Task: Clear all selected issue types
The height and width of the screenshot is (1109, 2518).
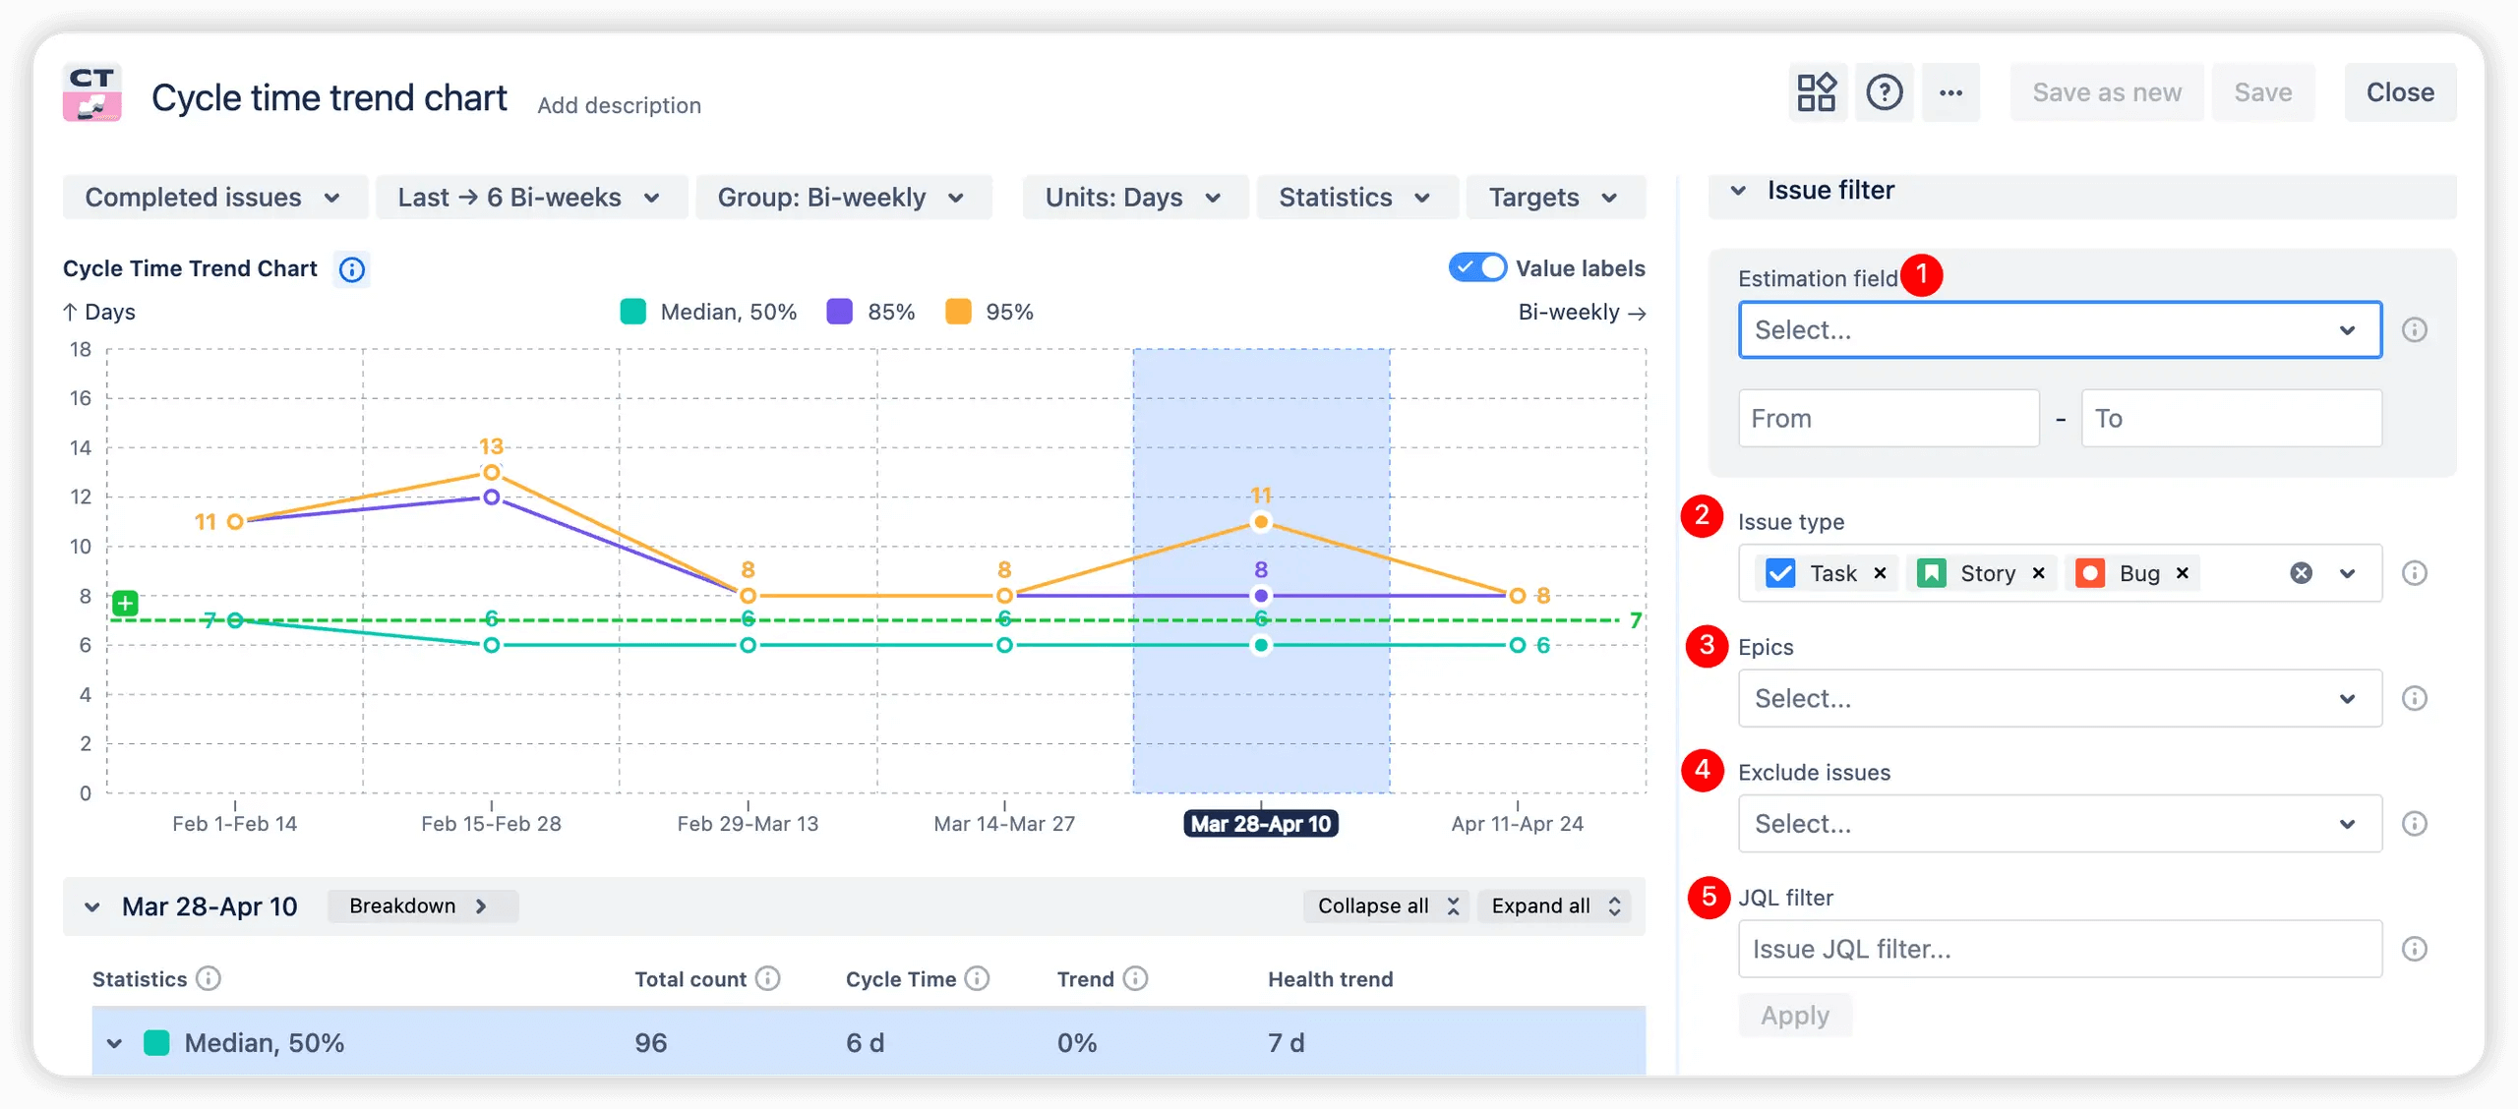Action: (2301, 573)
